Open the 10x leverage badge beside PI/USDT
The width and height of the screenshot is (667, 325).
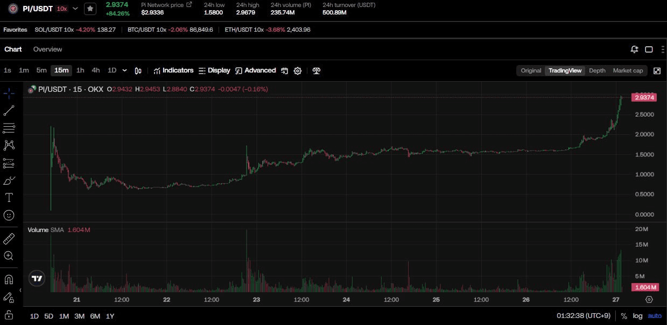[62, 9]
